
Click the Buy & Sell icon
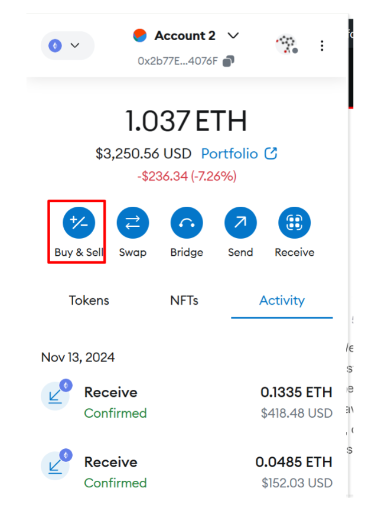tap(79, 223)
